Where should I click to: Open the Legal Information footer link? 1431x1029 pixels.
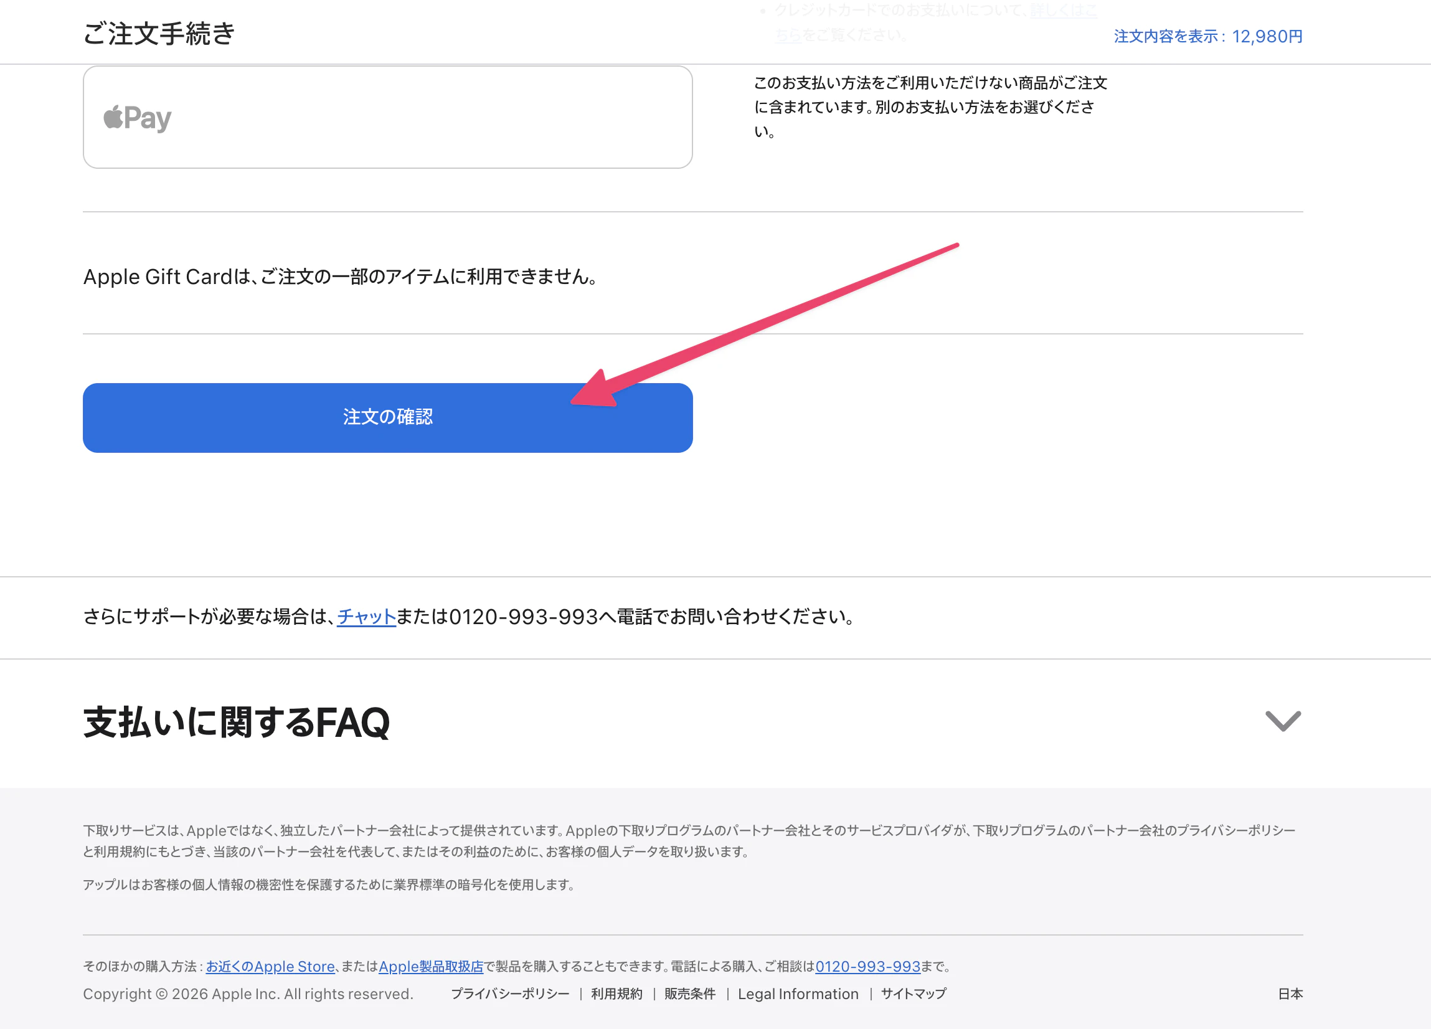798,993
